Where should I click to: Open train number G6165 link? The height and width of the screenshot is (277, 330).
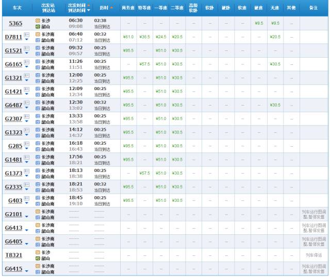pos(13,64)
